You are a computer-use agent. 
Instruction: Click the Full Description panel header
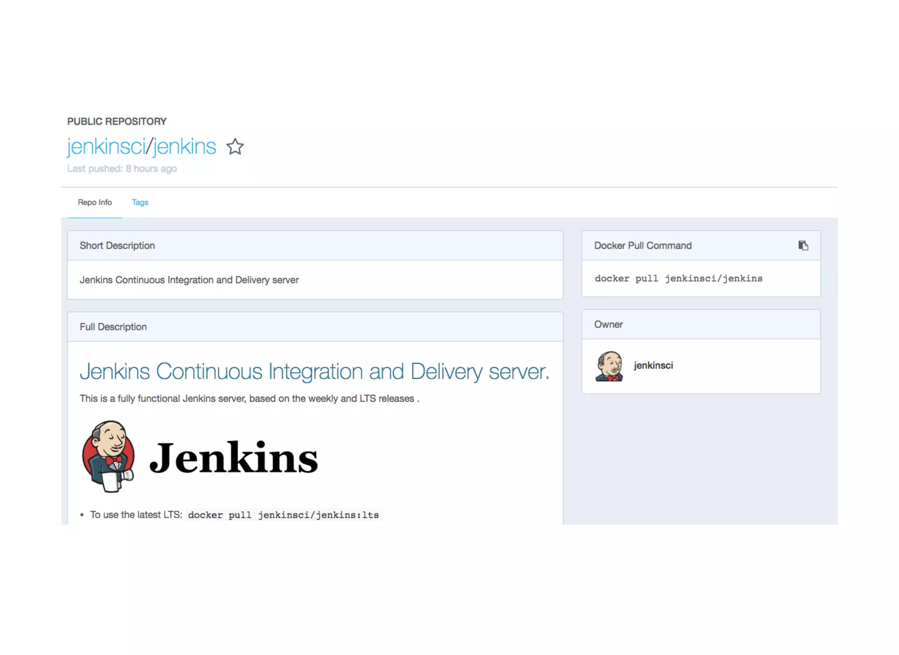tap(113, 327)
